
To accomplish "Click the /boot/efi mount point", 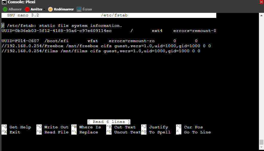I will pyautogui.click(x=56, y=41).
